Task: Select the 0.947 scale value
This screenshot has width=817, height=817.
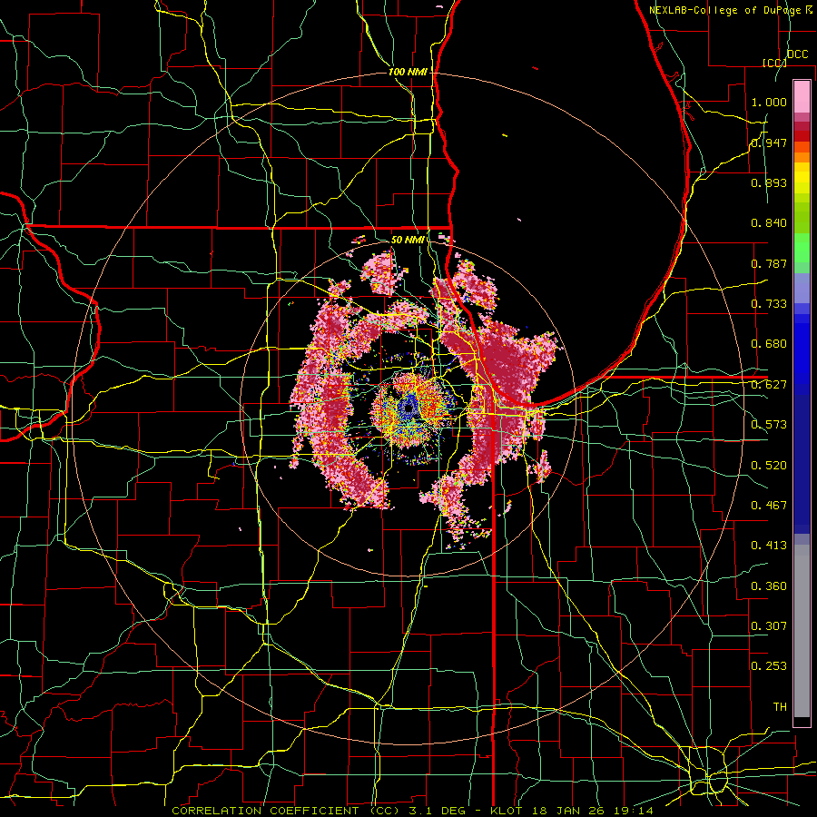Action: tap(769, 143)
